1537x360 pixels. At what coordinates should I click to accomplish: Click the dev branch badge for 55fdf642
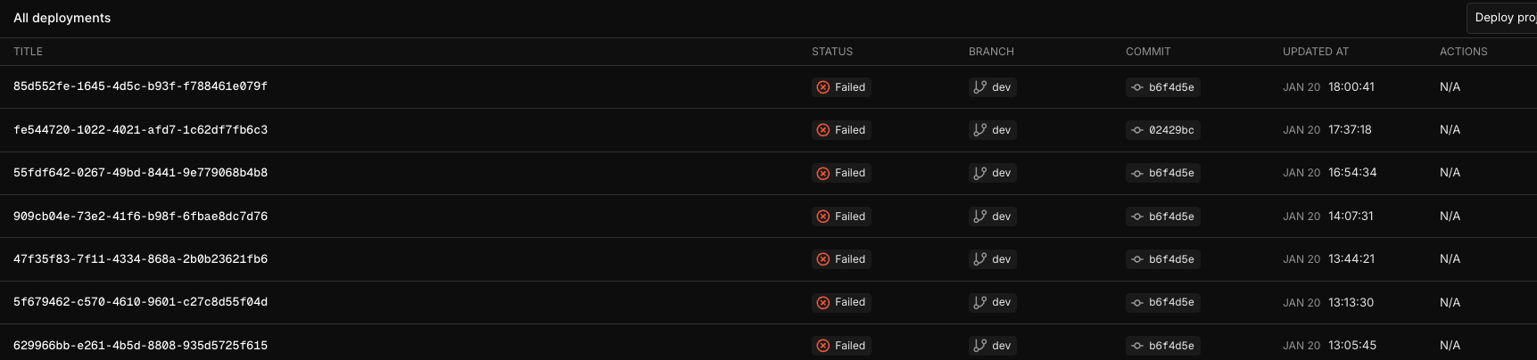coord(992,173)
